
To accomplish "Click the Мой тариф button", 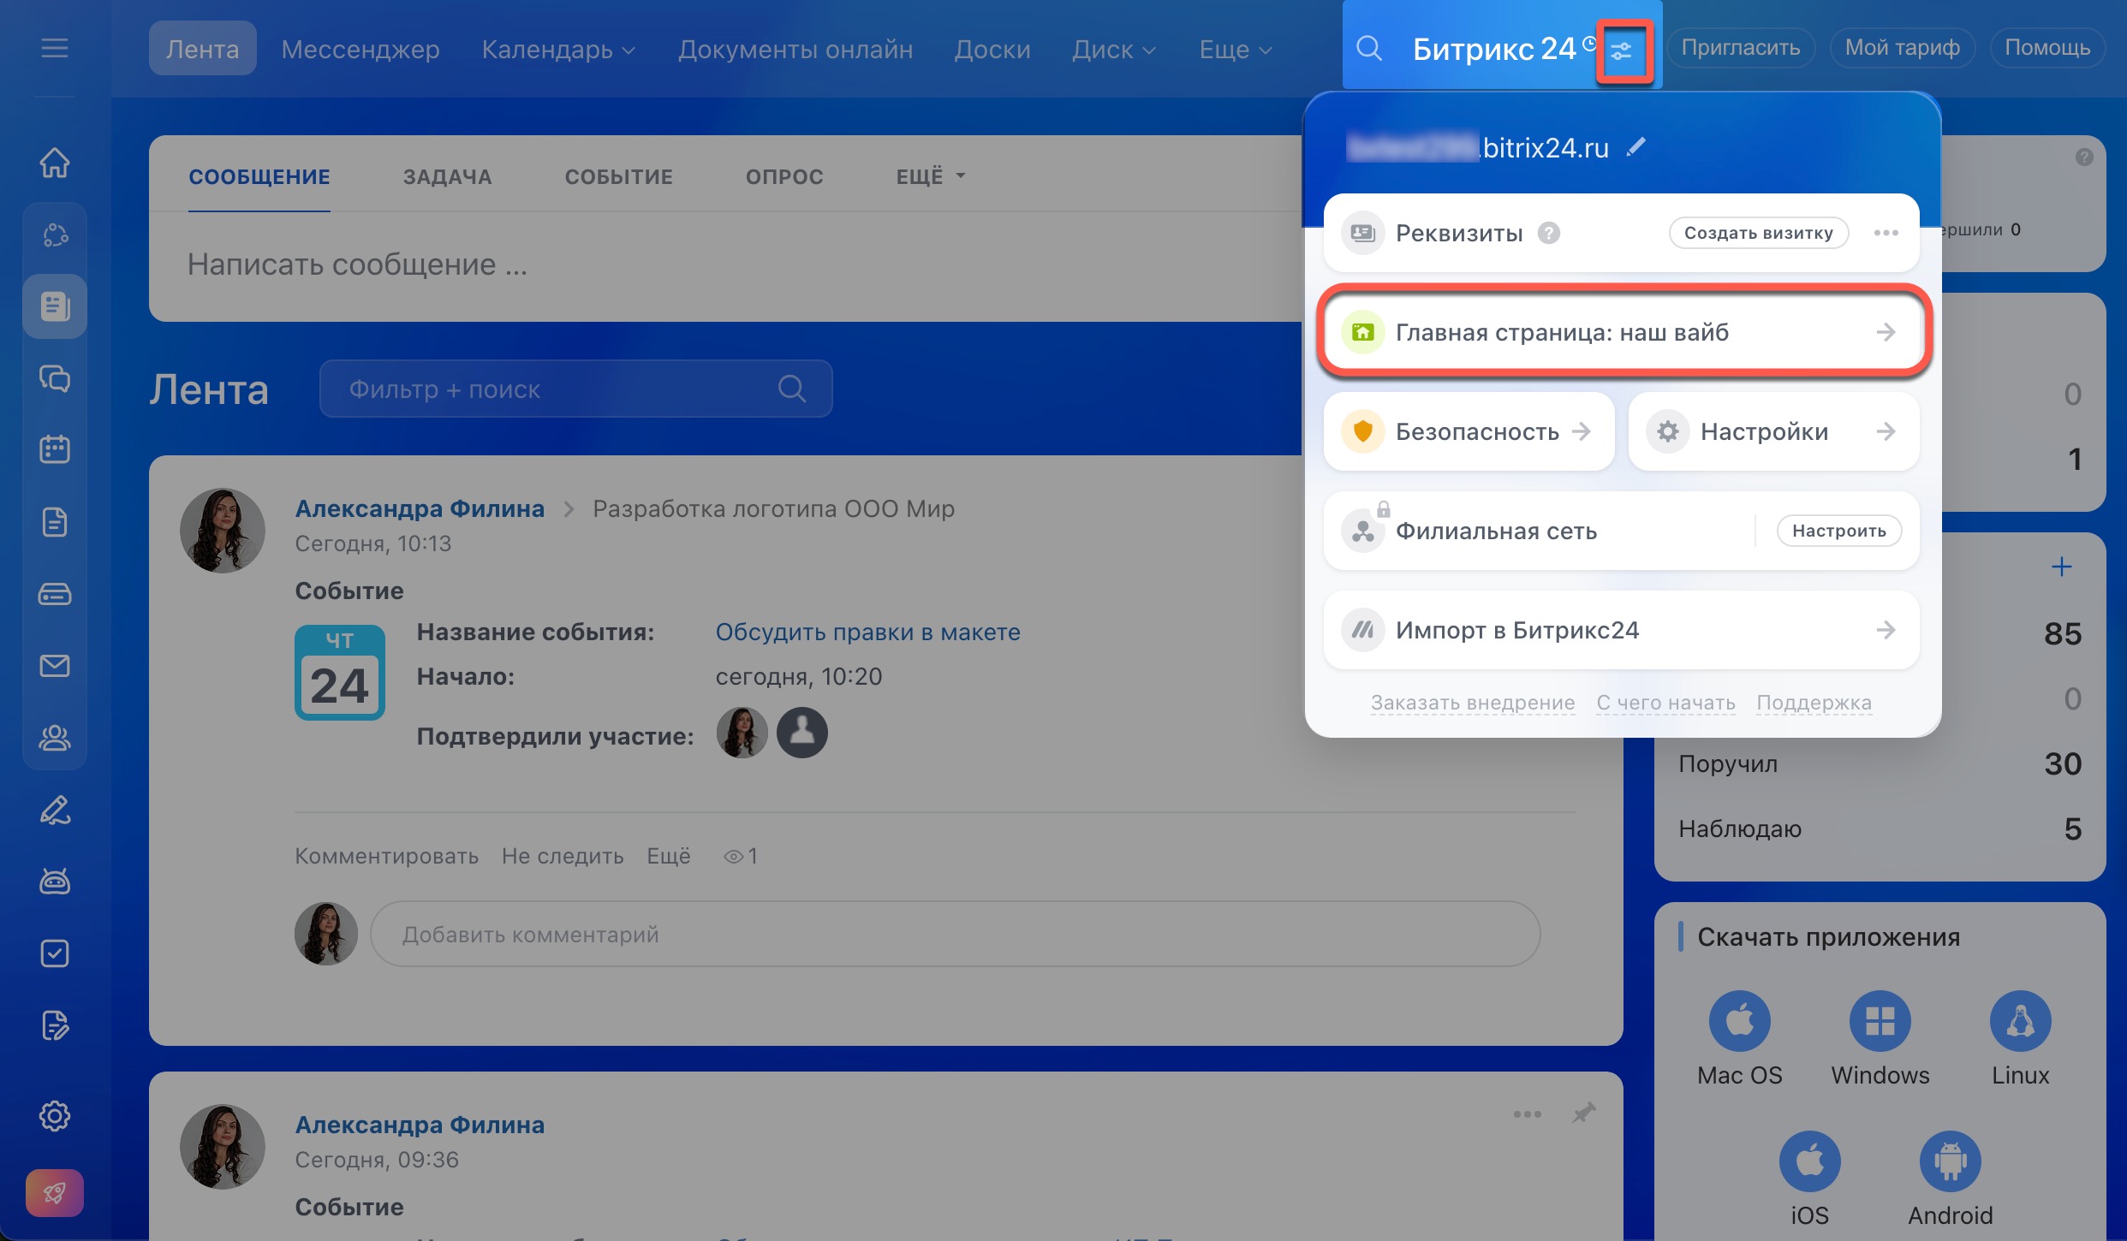I will (x=1903, y=48).
